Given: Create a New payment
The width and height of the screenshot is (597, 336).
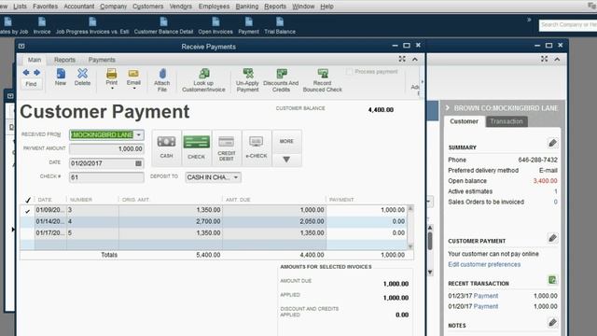Looking at the screenshot, I should 61,77.
